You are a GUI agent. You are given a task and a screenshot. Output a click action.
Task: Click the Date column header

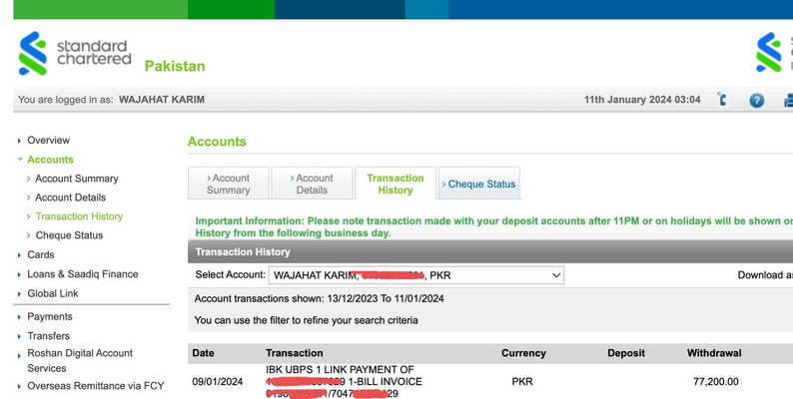pos(204,353)
